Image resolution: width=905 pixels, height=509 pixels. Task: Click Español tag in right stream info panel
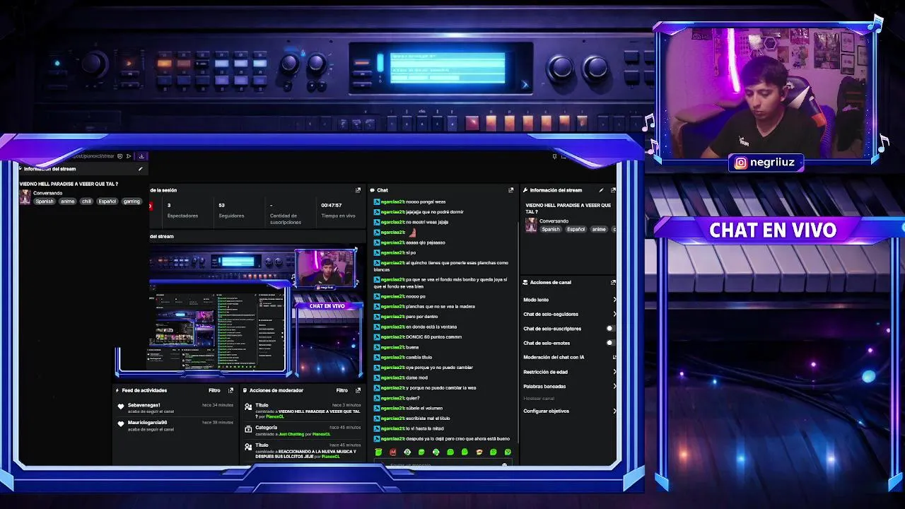(576, 229)
